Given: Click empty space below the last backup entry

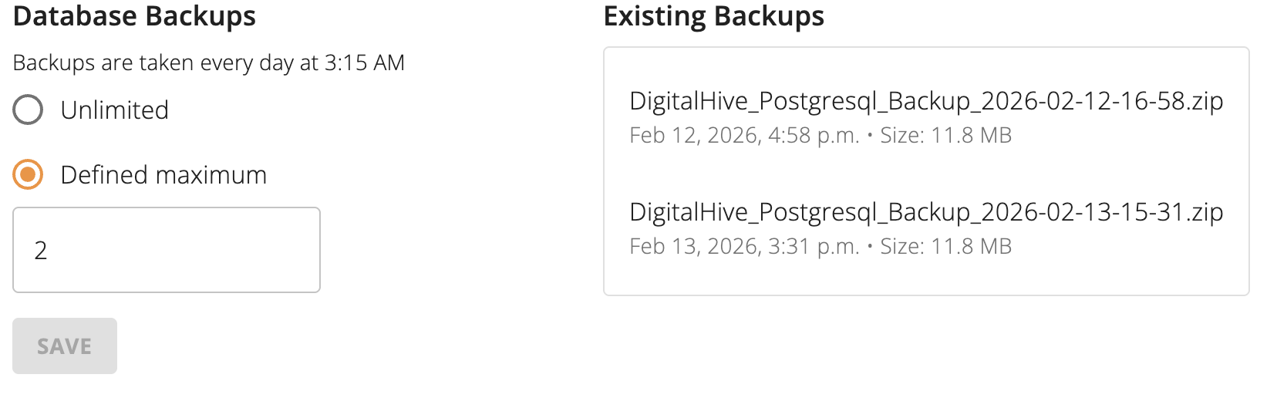Looking at the screenshot, I should coord(925,278).
